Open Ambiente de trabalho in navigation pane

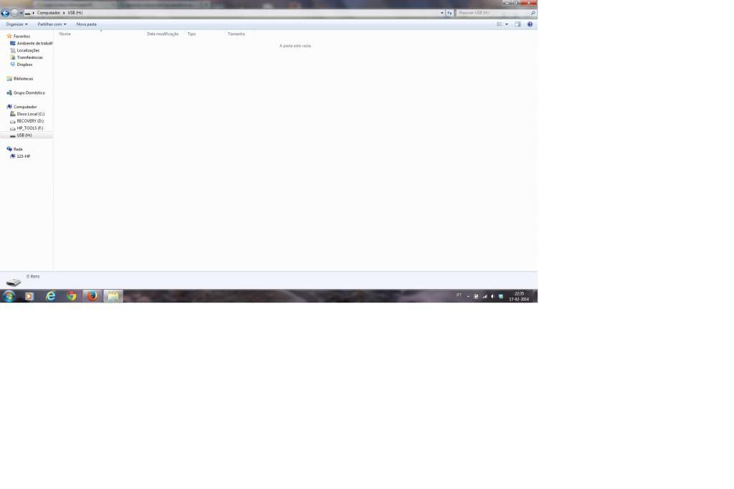tap(32, 44)
